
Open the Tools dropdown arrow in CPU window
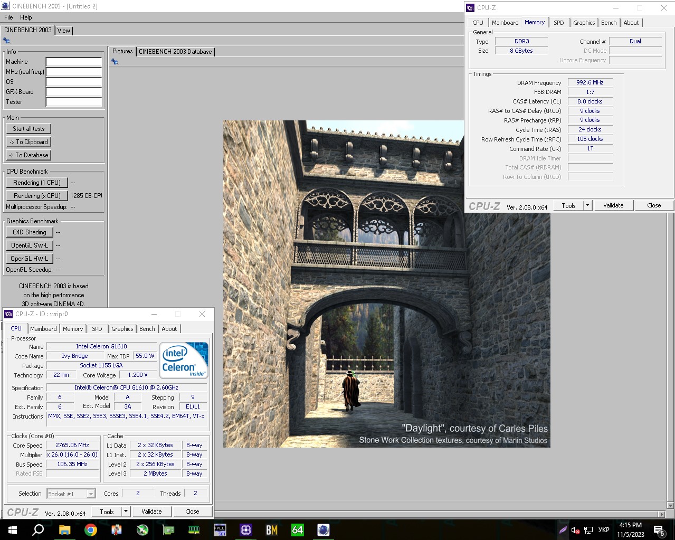pyautogui.click(x=126, y=511)
